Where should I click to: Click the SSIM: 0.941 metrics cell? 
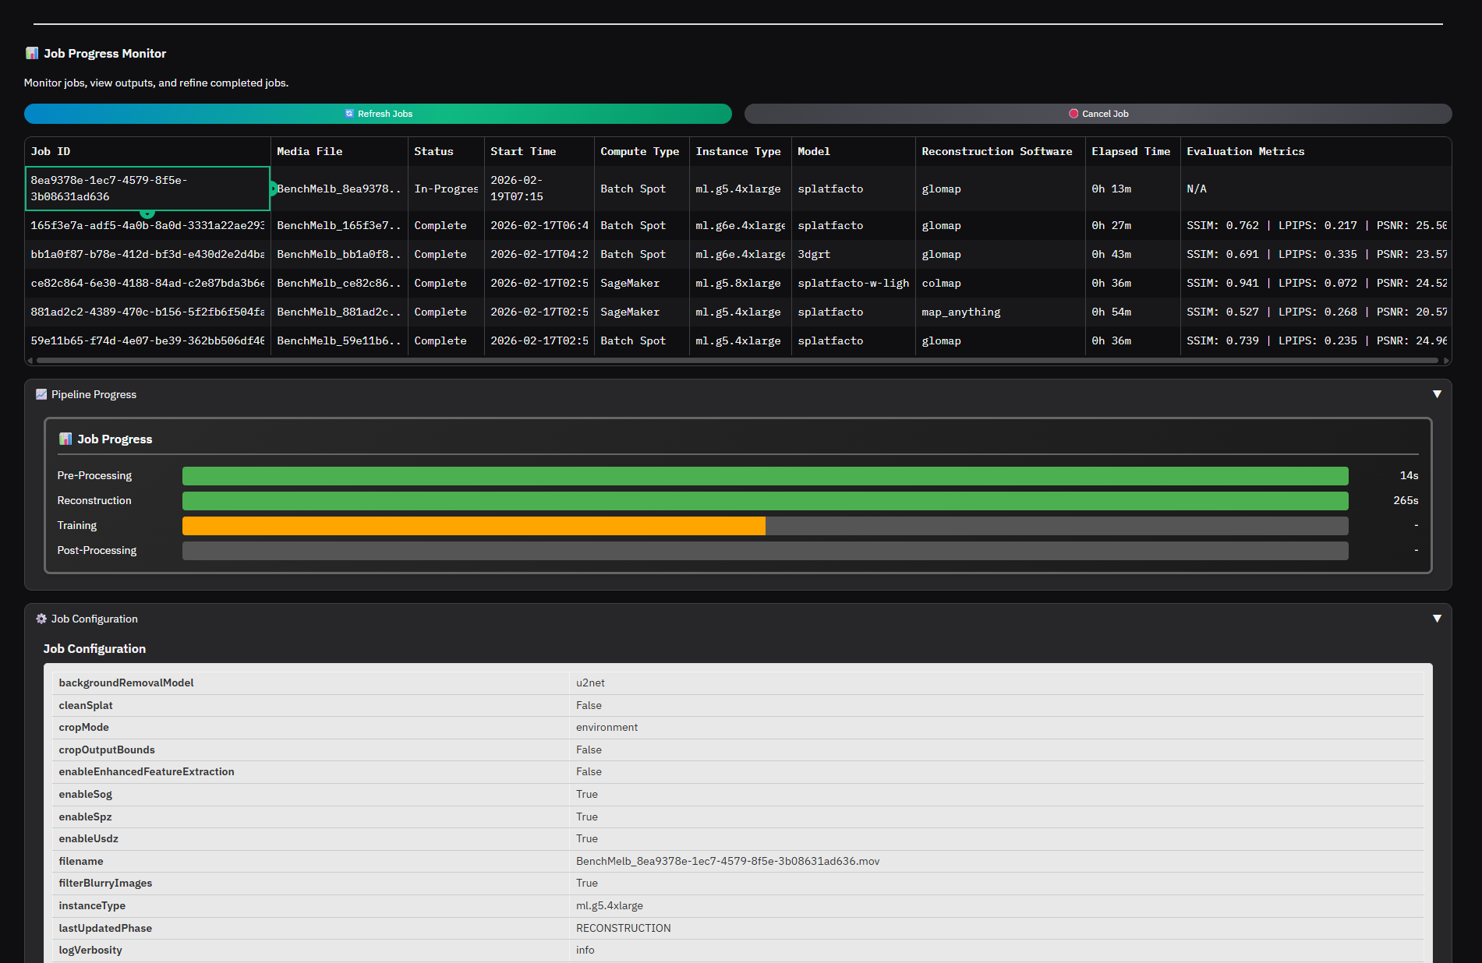(x=1316, y=284)
